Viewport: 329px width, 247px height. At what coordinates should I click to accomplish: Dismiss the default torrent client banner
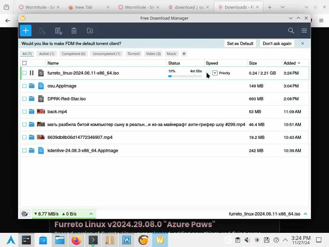pyautogui.click(x=303, y=43)
